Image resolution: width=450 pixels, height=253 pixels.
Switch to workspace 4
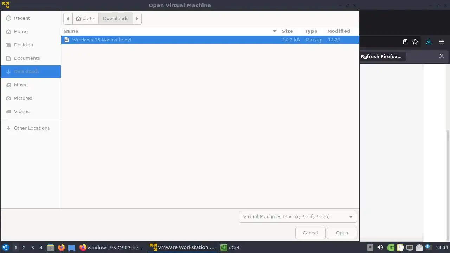(41, 247)
